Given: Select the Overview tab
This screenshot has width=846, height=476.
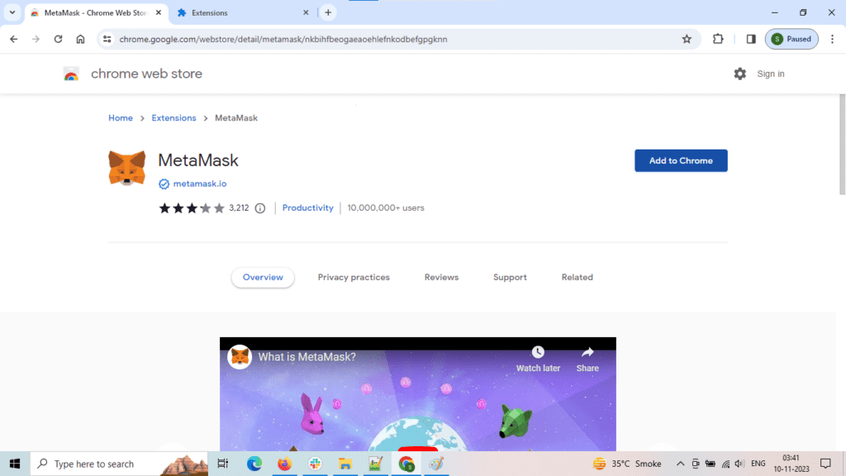Looking at the screenshot, I should coord(263,278).
